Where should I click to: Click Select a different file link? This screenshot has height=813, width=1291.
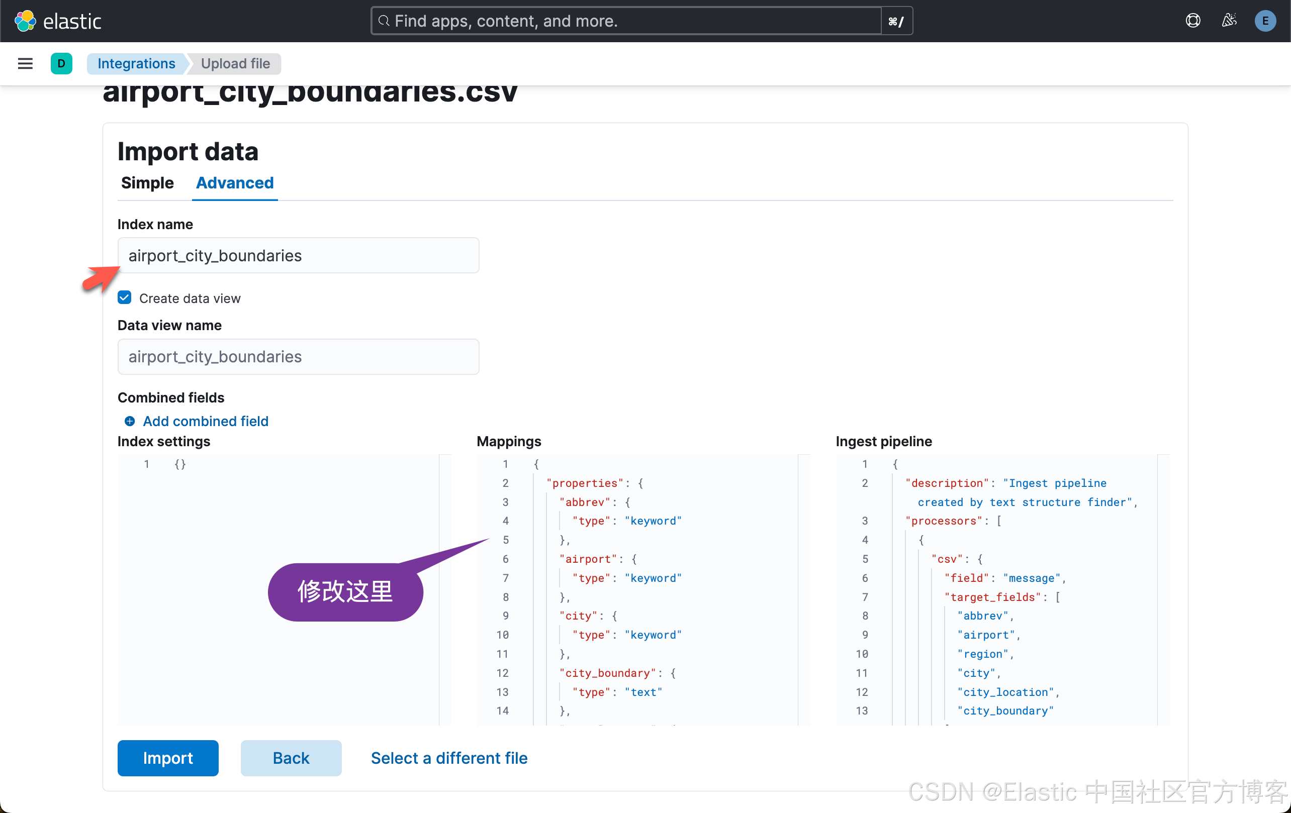[x=449, y=758]
